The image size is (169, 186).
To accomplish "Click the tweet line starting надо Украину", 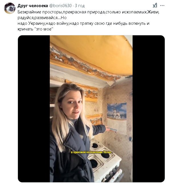I will pos(83,23).
